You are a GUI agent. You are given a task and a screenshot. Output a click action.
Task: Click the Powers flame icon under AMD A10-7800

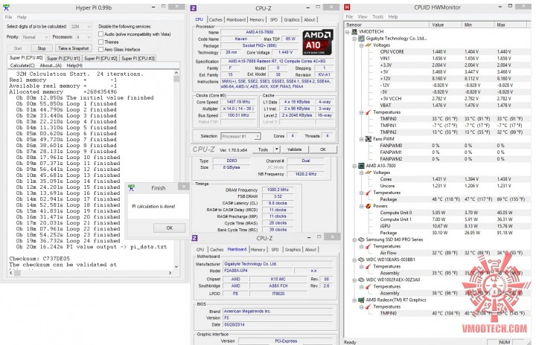(x=368, y=206)
